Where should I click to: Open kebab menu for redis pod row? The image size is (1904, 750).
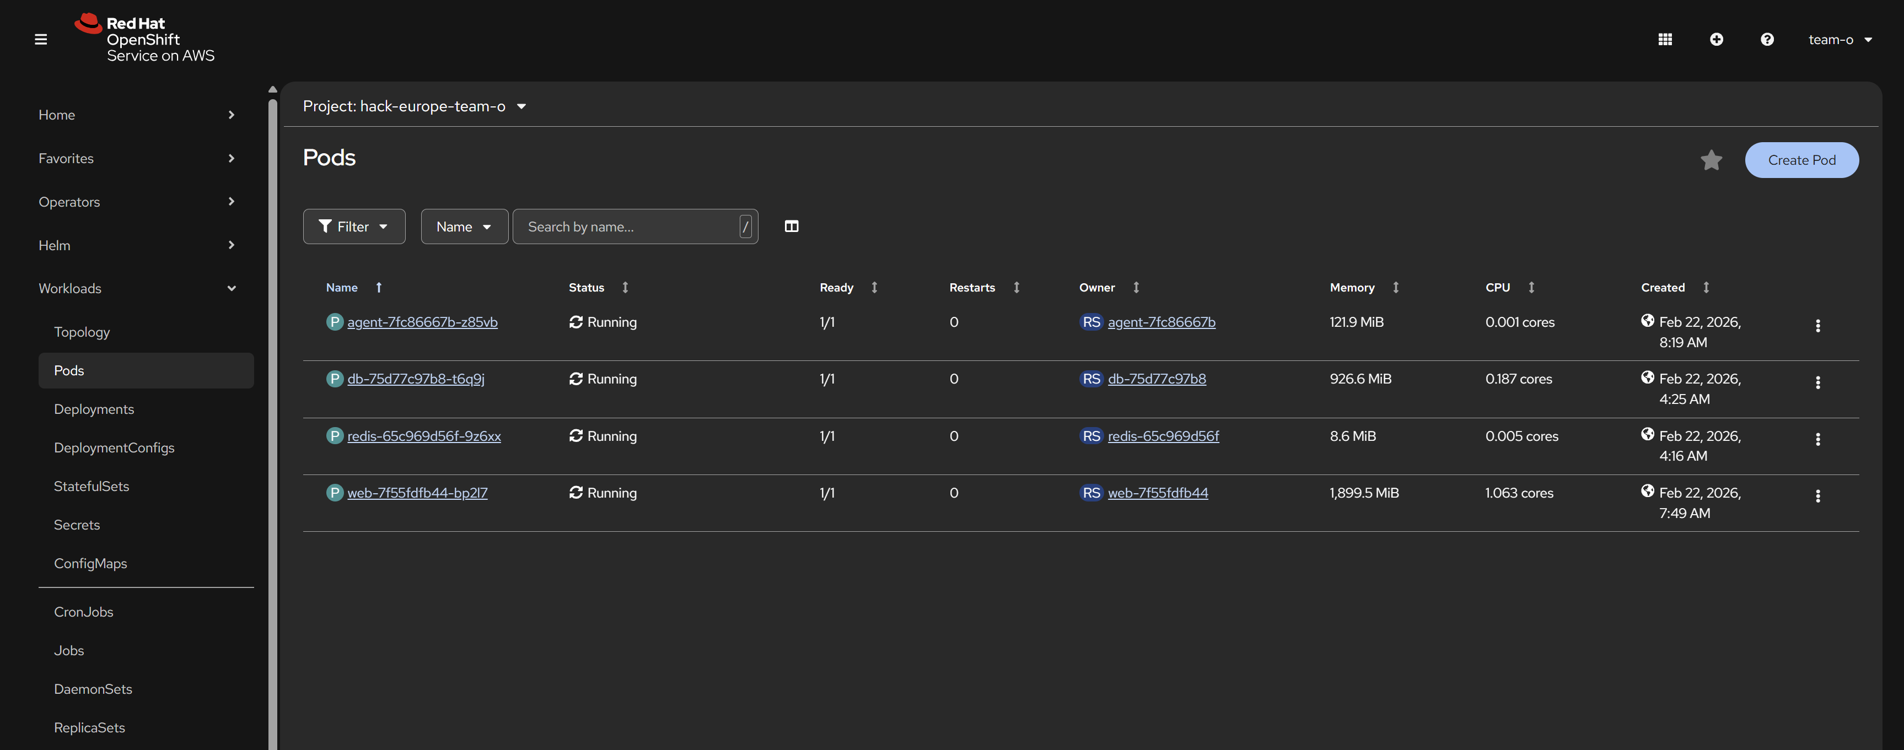1817,440
